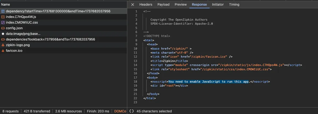Click the '421 B transferred' status text
This screenshot has width=318, height=114.
37,111
